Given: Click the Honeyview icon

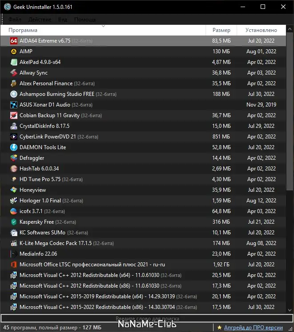Looking at the screenshot, I should point(14,190).
